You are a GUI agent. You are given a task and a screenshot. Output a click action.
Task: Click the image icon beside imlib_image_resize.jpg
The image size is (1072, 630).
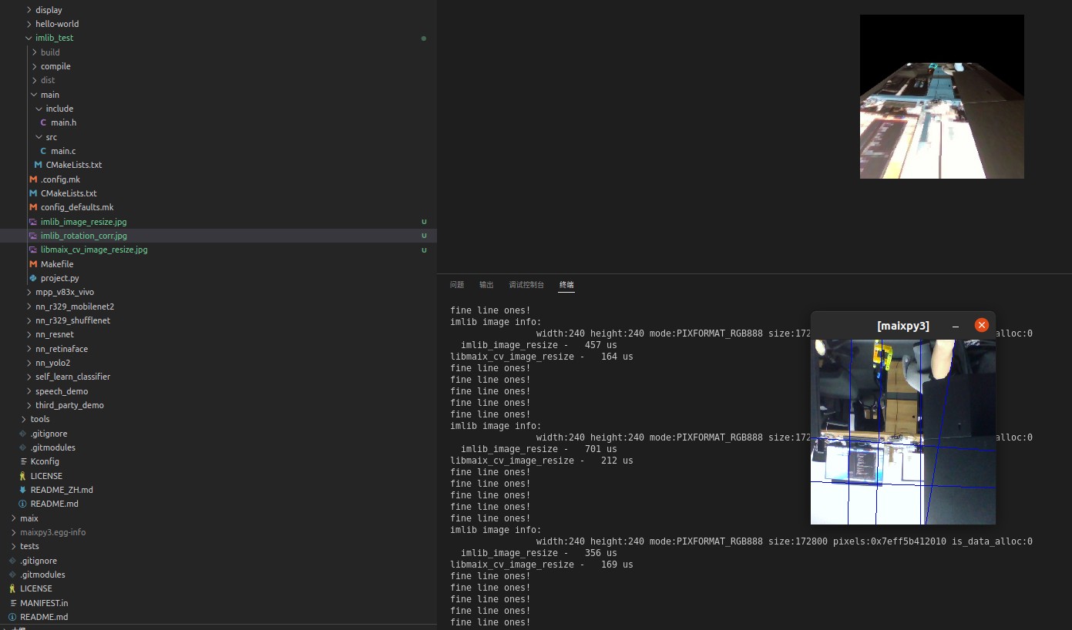point(33,222)
